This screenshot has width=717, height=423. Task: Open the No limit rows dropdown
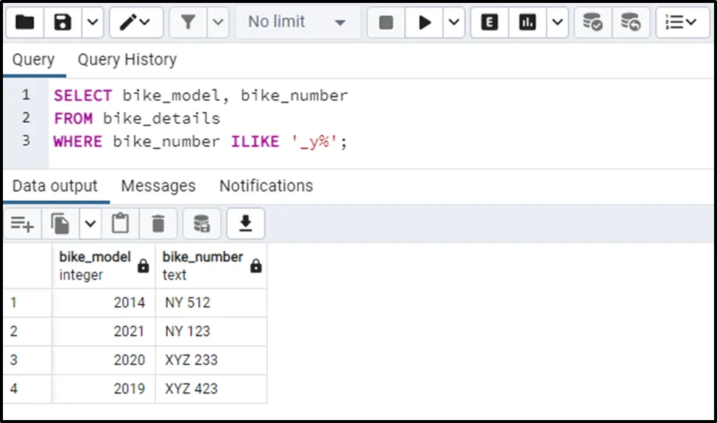(x=297, y=23)
